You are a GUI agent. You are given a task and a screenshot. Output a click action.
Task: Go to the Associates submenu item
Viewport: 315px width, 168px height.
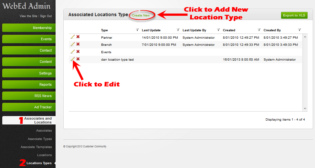[x=44, y=131]
